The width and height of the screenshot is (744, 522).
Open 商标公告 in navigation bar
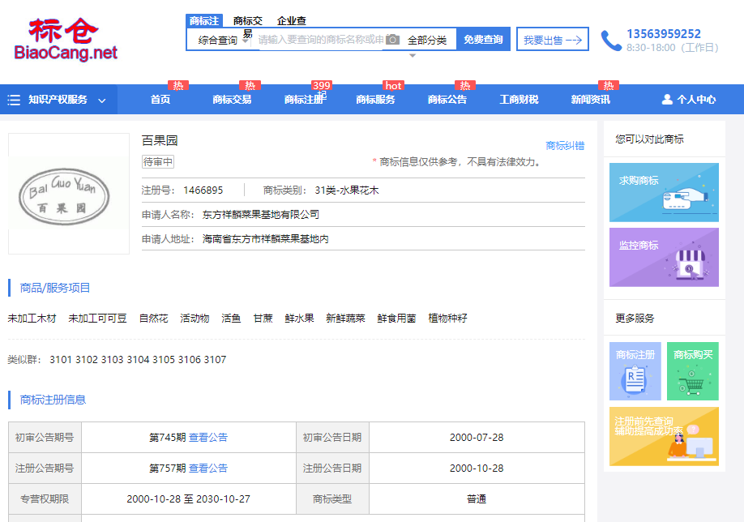click(447, 100)
